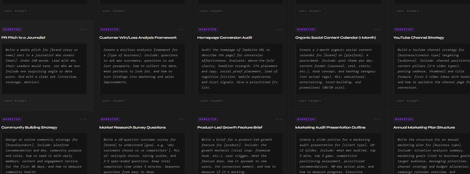Click the #149 card number

tap(377, 120)
